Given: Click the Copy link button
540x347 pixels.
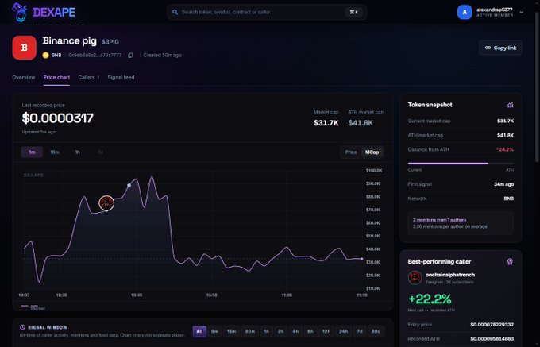Looking at the screenshot, I should (x=500, y=48).
